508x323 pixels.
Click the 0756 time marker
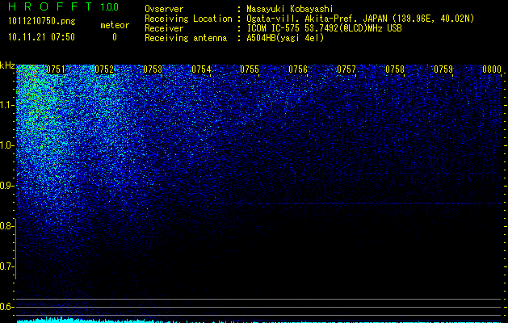(298, 69)
